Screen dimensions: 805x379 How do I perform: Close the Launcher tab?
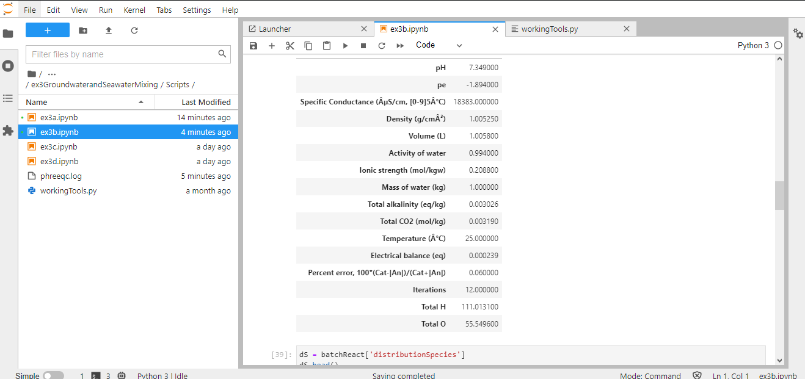point(364,29)
